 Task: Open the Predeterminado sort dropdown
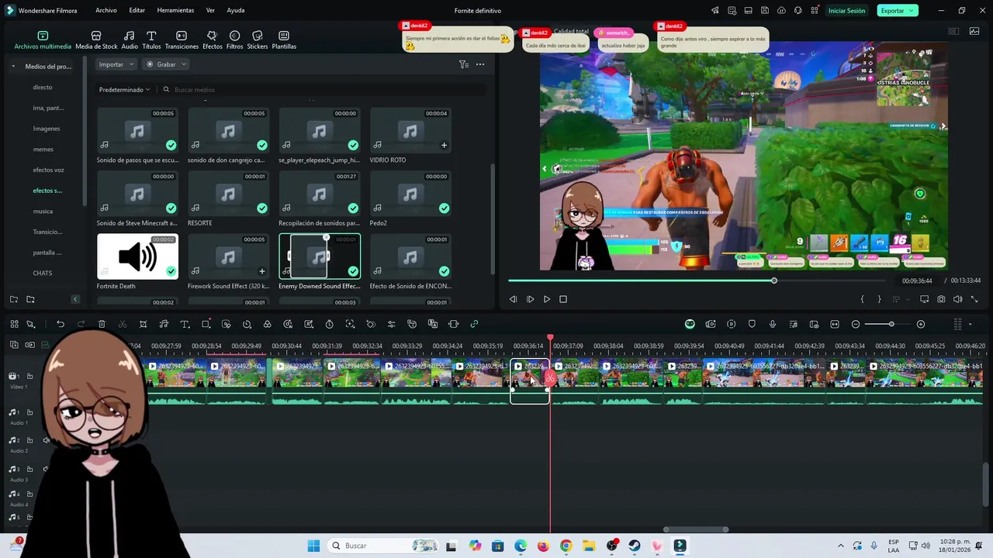[x=124, y=90]
